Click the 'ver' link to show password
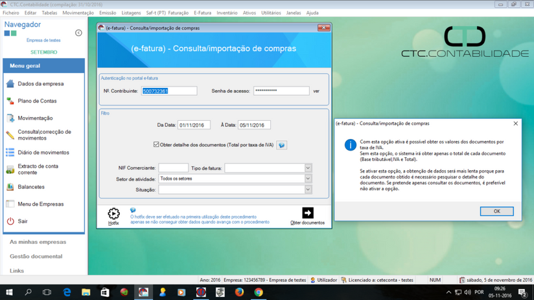Image resolution: width=534 pixels, height=300 pixels. click(316, 91)
